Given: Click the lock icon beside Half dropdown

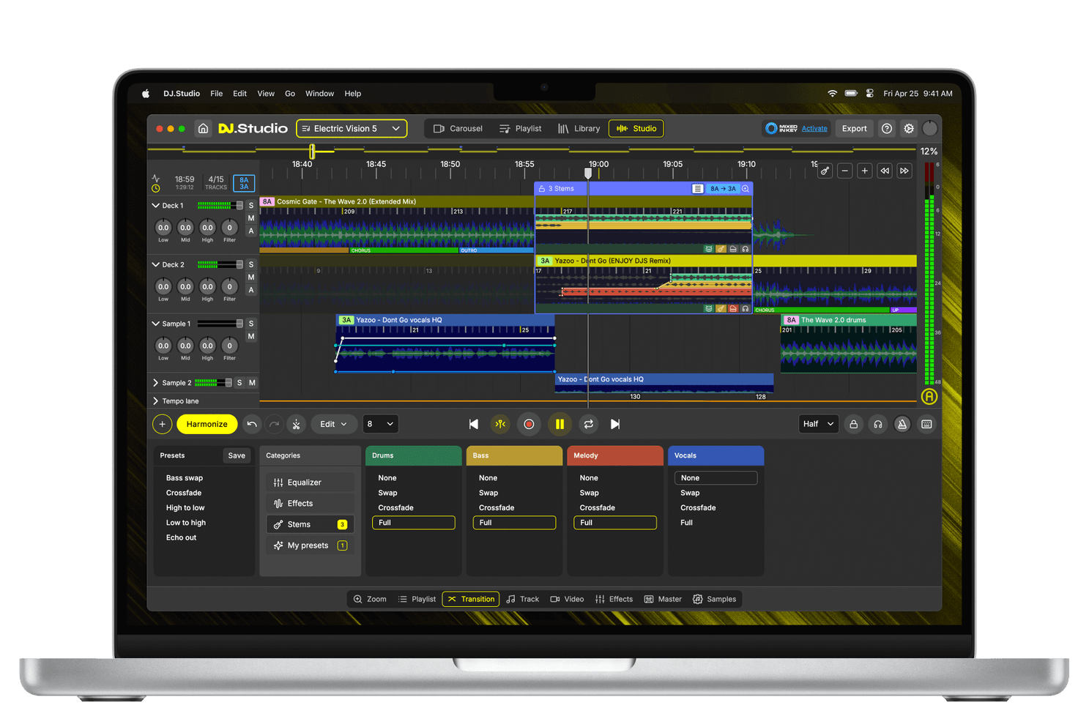Looking at the screenshot, I should click(853, 424).
